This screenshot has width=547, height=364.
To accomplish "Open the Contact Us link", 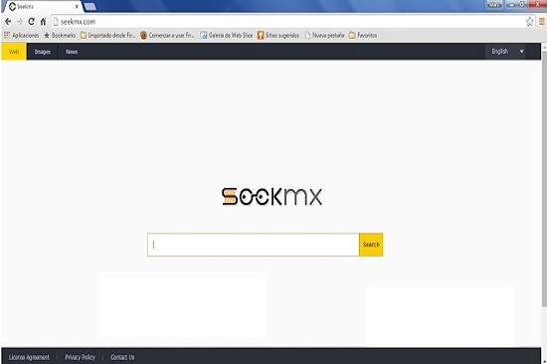I will pyautogui.click(x=122, y=357).
